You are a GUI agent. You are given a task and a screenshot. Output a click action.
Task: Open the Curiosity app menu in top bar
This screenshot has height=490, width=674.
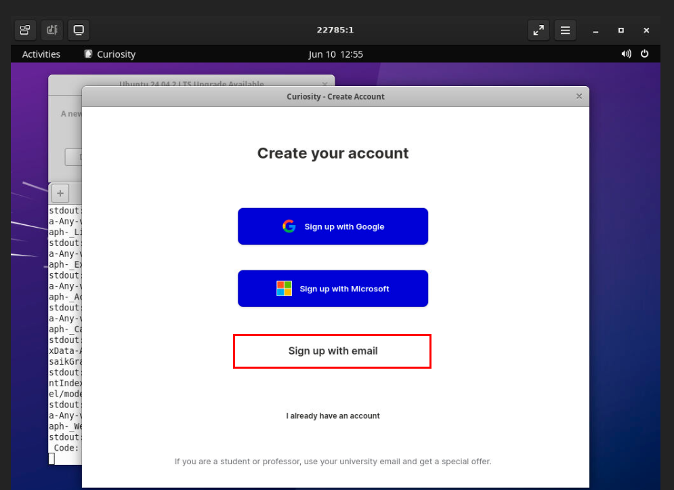click(x=110, y=54)
